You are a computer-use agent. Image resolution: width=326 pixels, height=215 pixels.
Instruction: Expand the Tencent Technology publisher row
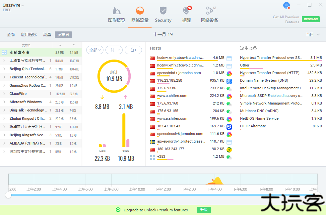click(x=4, y=77)
